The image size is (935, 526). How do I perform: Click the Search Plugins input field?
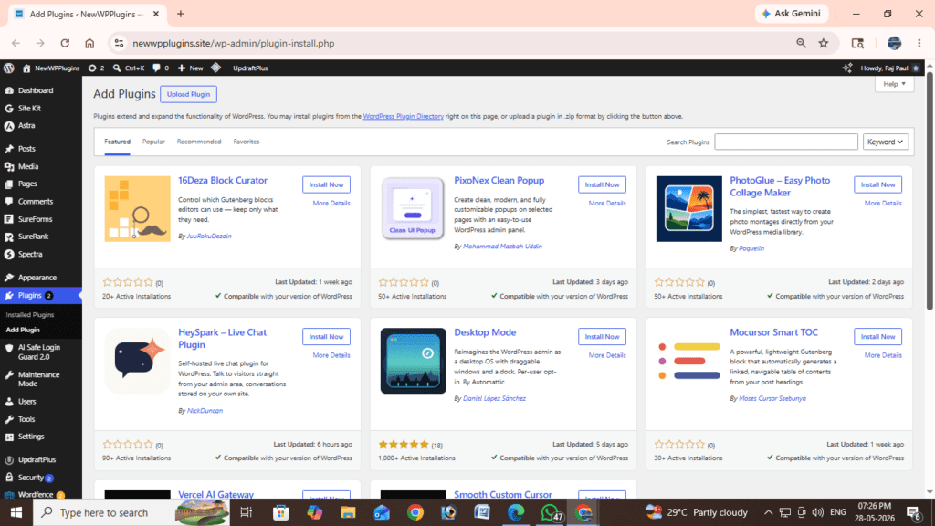786,142
